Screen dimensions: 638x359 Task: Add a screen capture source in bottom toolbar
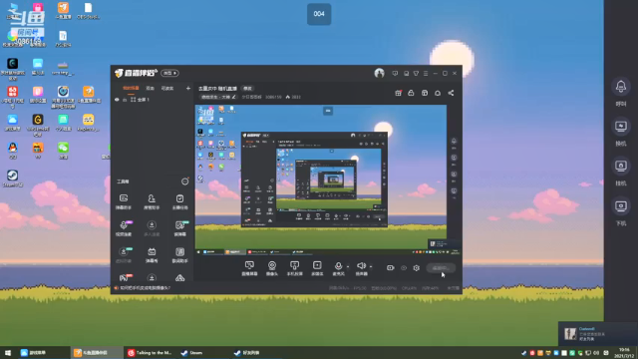(249, 268)
